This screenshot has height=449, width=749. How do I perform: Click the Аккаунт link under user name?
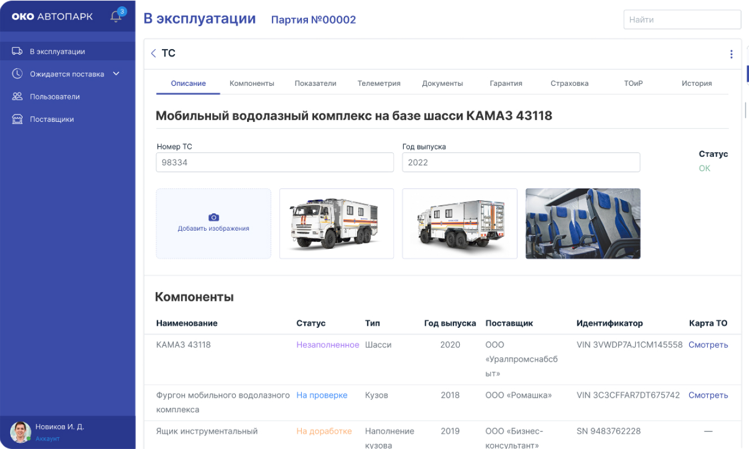[47, 439]
